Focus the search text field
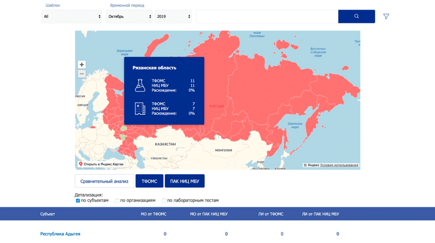435x243 pixels. point(267,17)
